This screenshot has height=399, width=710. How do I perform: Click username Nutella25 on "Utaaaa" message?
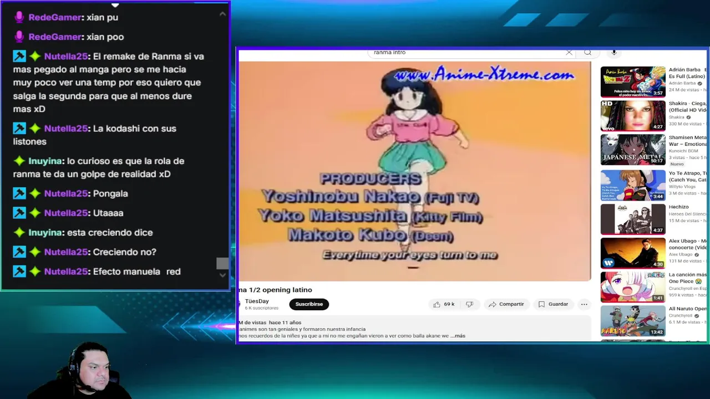66,213
